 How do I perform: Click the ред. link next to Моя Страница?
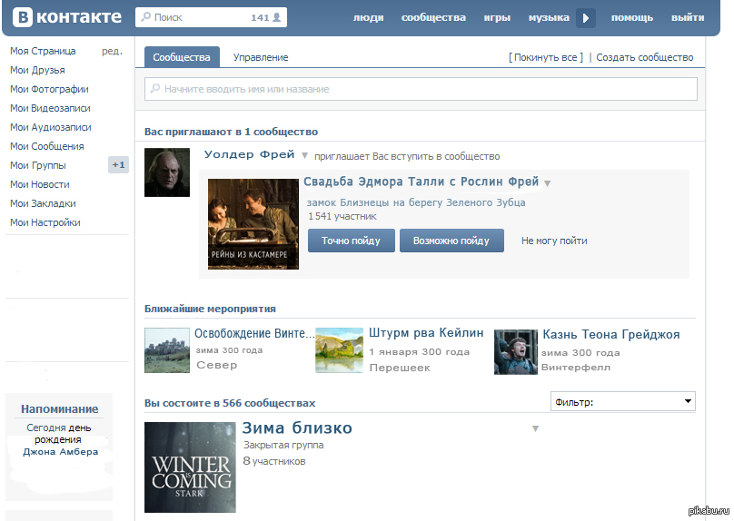coord(112,51)
